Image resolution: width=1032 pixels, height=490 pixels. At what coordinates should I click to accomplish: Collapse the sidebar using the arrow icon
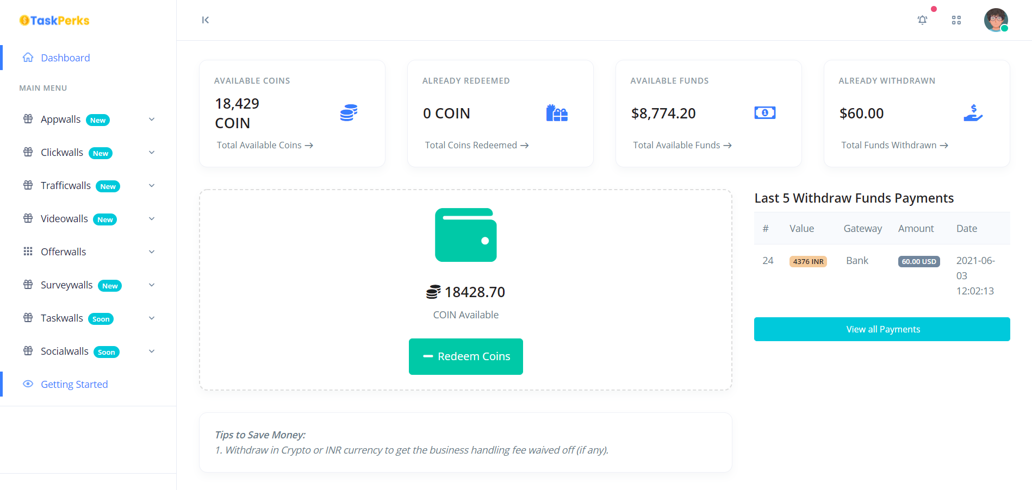coord(206,20)
